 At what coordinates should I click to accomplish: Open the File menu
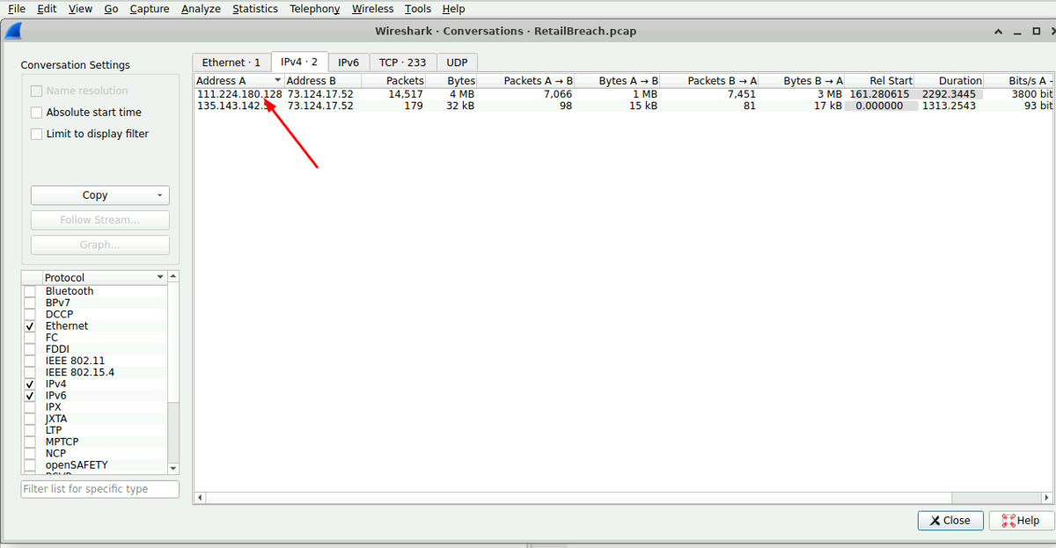tap(17, 9)
